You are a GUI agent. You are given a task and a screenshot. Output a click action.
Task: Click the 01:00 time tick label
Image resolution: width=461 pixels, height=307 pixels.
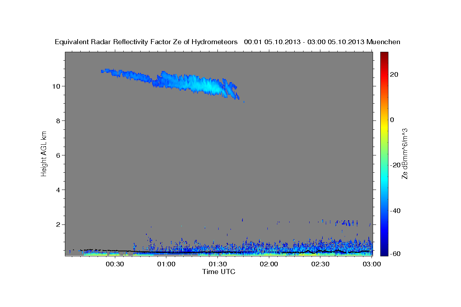click(x=166, y=264)
